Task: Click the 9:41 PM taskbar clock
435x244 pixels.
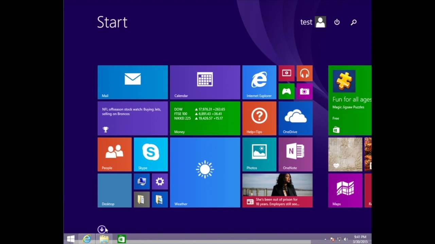Action: [360, 239]
